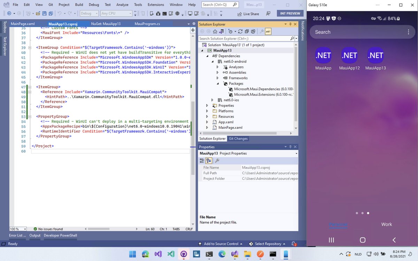This screenshot has height=261, width=418.
Task: Click Alphabetical sort icon in Properties panel
Action: (209, 160)
